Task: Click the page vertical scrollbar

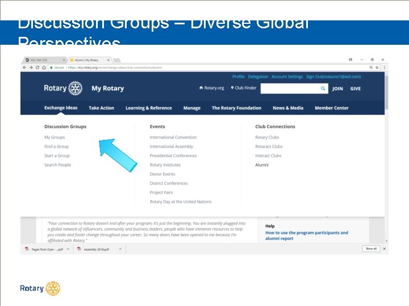Action: pos(386,92)
